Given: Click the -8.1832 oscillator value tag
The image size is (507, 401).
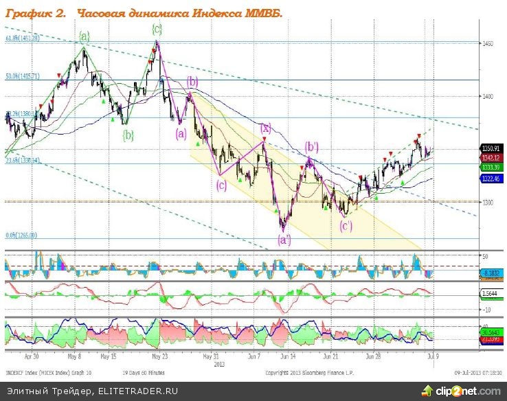Looking at the screenshot, I should click(492, 273).
